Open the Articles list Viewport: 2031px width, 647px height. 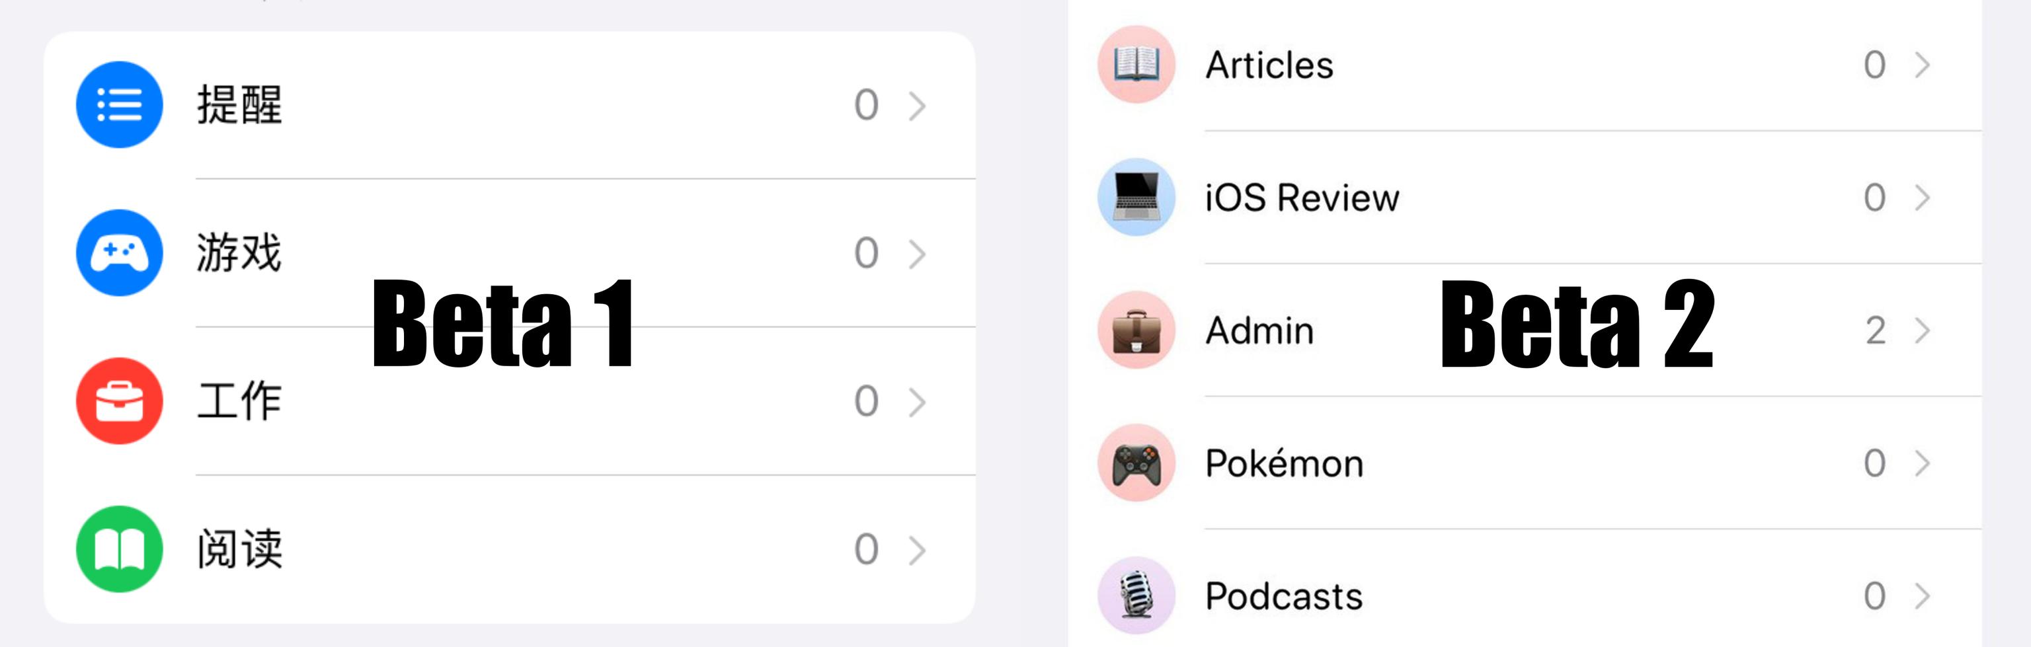[x=1268, y=65]
